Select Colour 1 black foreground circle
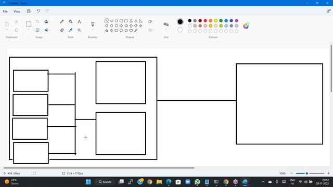The width and height of the screenshot is (333, 187). click(180, 22)
